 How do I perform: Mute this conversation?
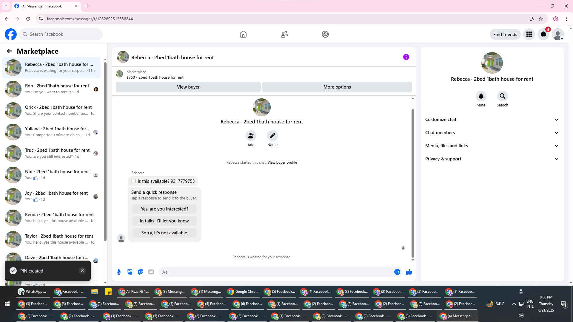coord(481,96)
